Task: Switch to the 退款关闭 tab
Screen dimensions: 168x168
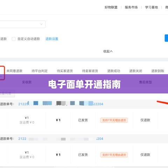Action: click(x=135, y=71)
